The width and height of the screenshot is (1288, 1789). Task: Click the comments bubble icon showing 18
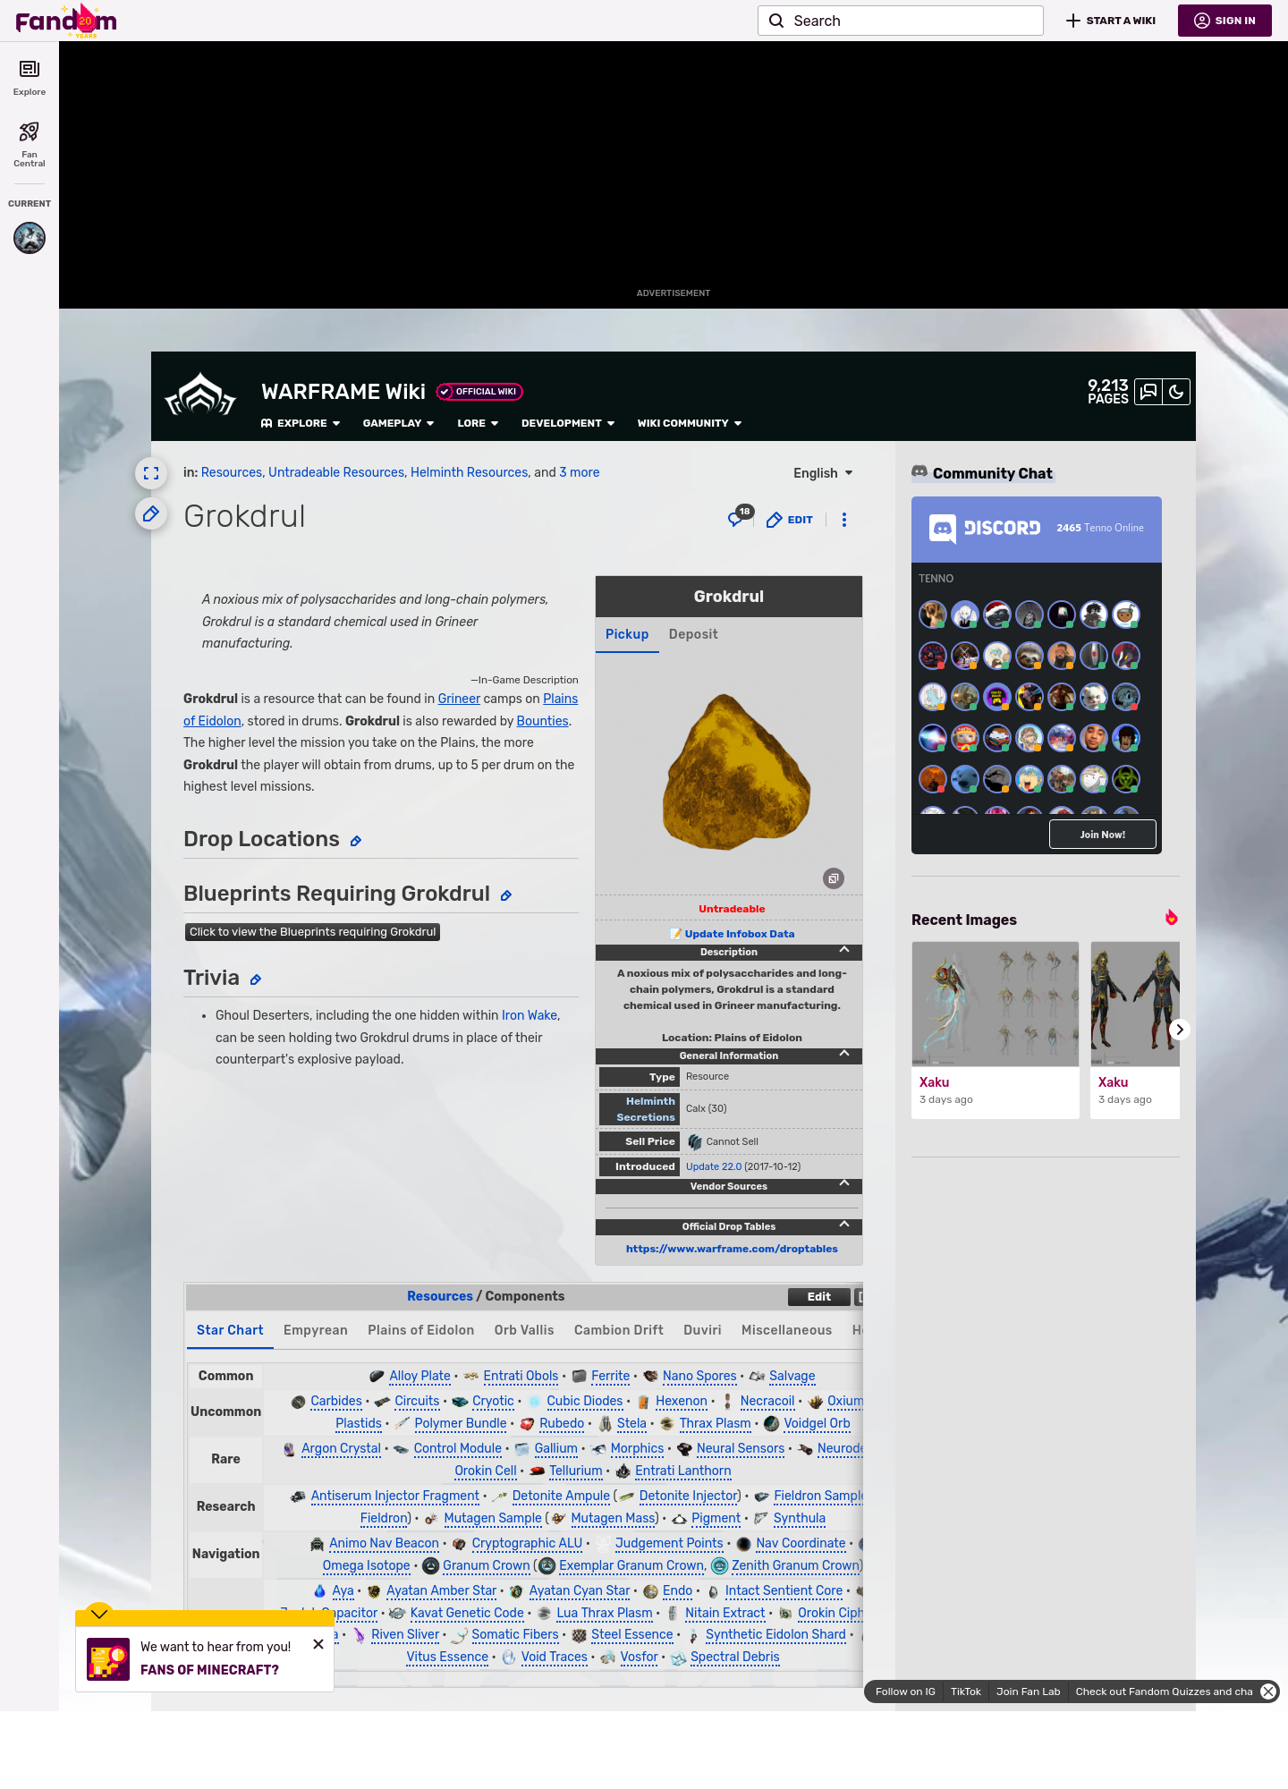pos(738,518)
